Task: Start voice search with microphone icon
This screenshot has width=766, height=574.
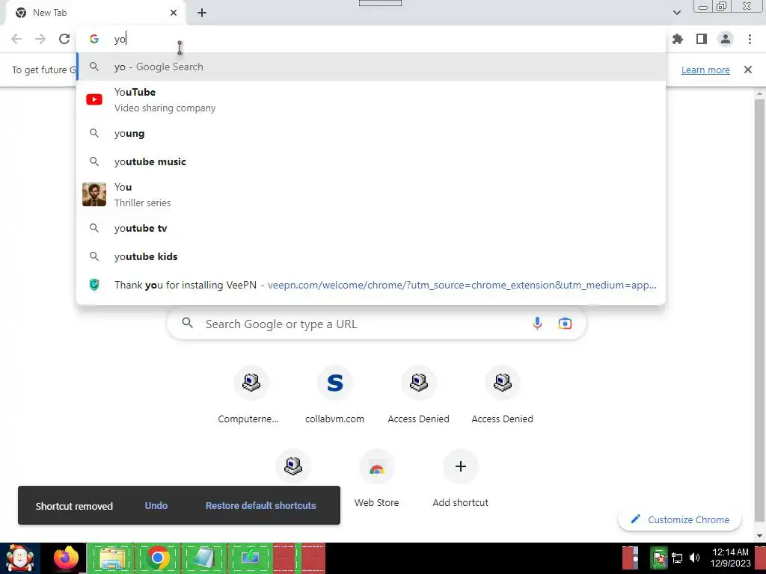Action: pyautogui.click(x=537, y=324)
